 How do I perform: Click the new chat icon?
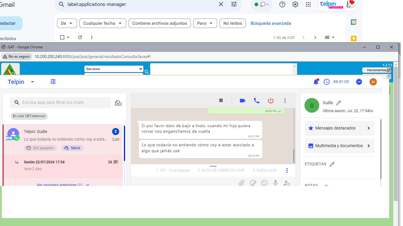118,103
